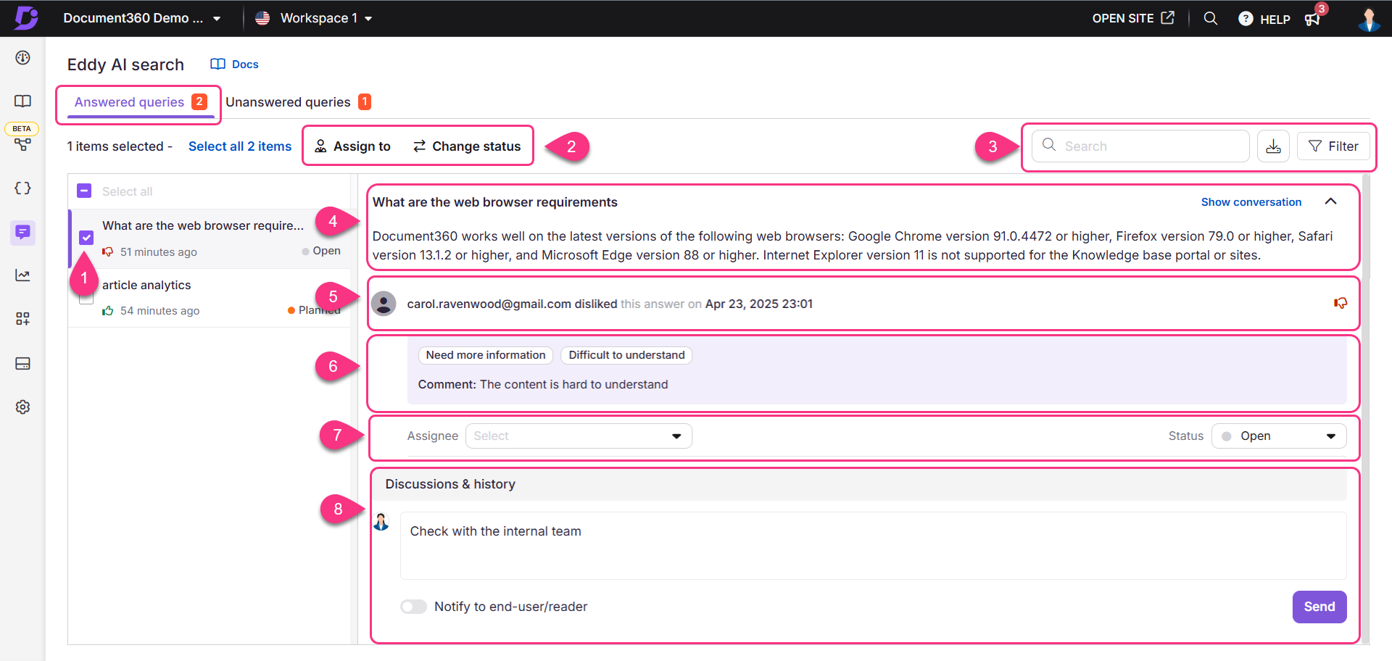Switch to Answered queries tab

tap(140, 102)
